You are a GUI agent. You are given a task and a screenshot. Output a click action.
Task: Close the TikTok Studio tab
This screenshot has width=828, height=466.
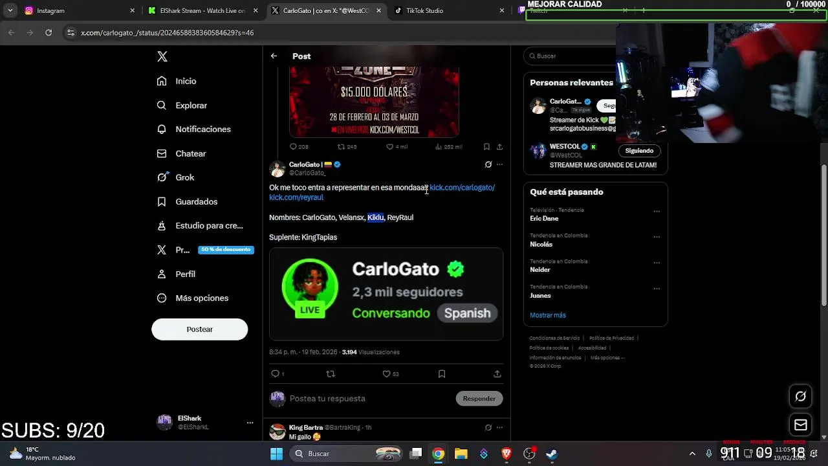[502, 10]
